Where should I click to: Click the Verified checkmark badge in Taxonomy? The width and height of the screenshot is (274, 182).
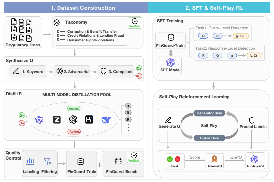(x=135, y=23)
